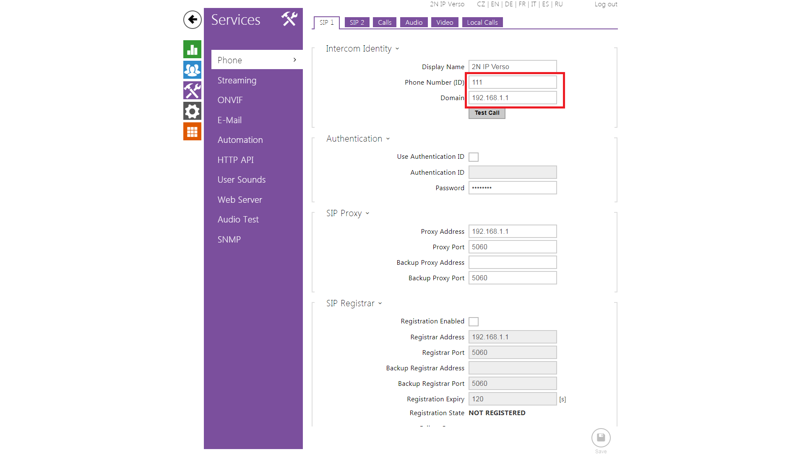797x465 pixels.
Task: Collapse the SIP Registrar section
Action: point(380,303)
